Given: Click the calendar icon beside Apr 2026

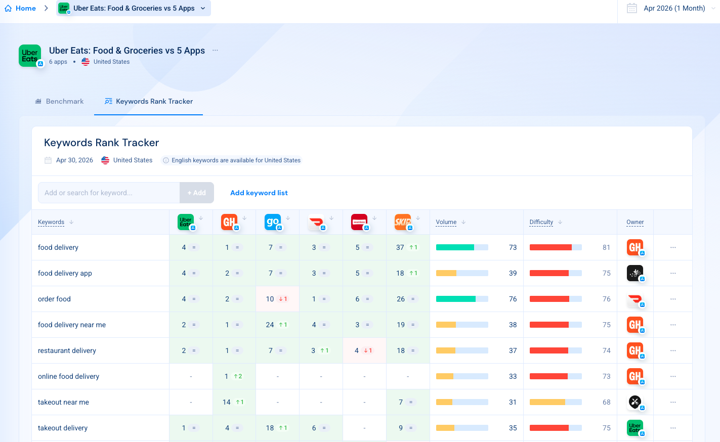Looking at the screenshot, I should (x=632, y=8).
